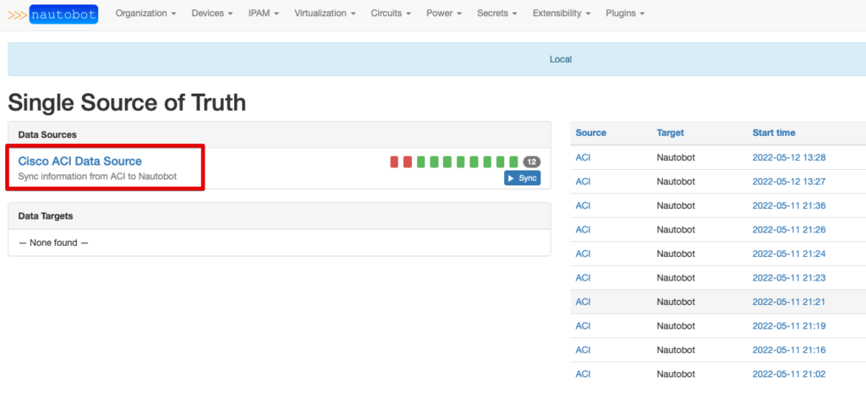Click ACI source in the 21:23 row
Viewport: 866px width, 398px height.
click(x=583, y=278)
